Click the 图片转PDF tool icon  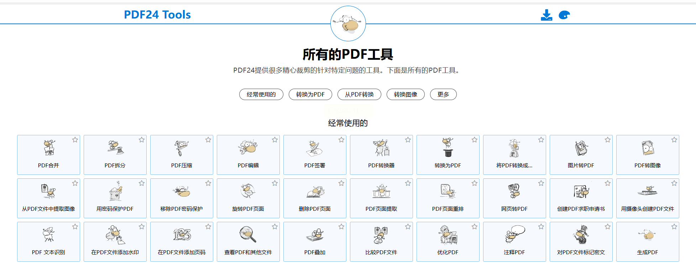pyautogui.click(x=581, y=148)
